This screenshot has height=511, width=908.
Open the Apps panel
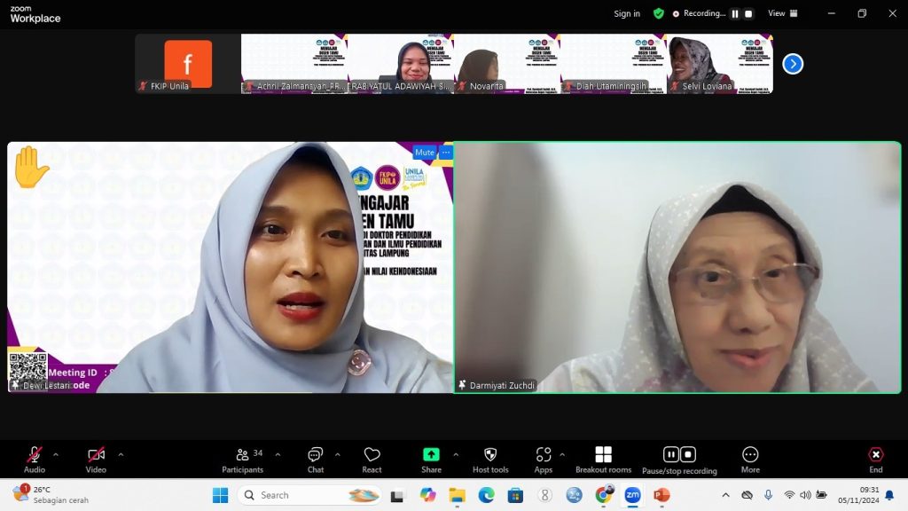coord(543,459)
